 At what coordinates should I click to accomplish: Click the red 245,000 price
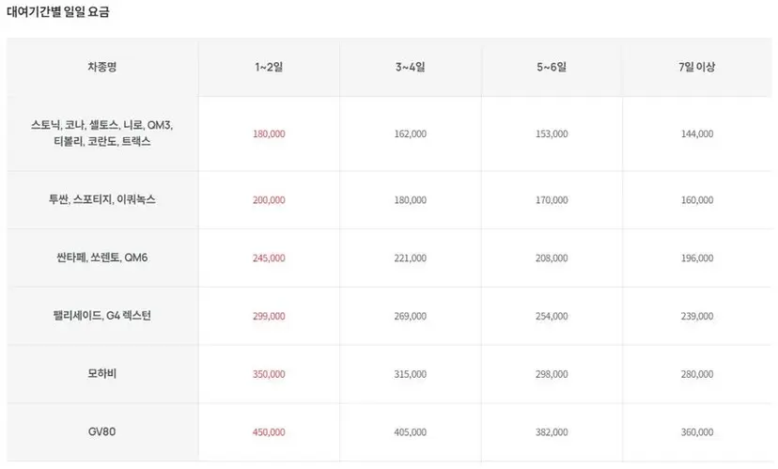click(269, 258)
